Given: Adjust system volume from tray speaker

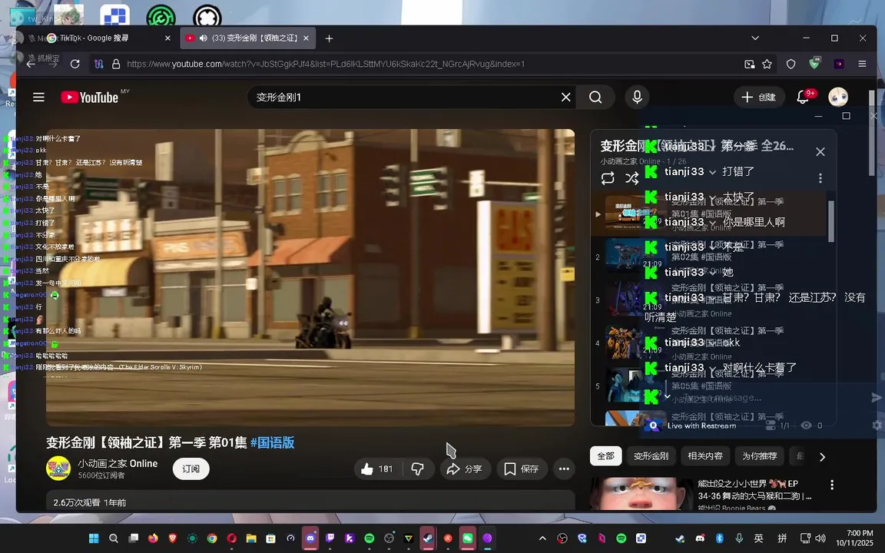Looking at the screenshot, I should pos(820,538).
